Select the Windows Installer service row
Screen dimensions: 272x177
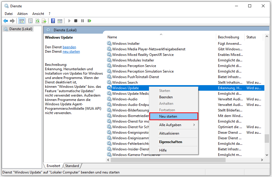point(185,43)
